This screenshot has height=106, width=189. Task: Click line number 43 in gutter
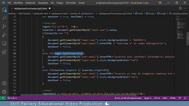(x=14, y=53)
